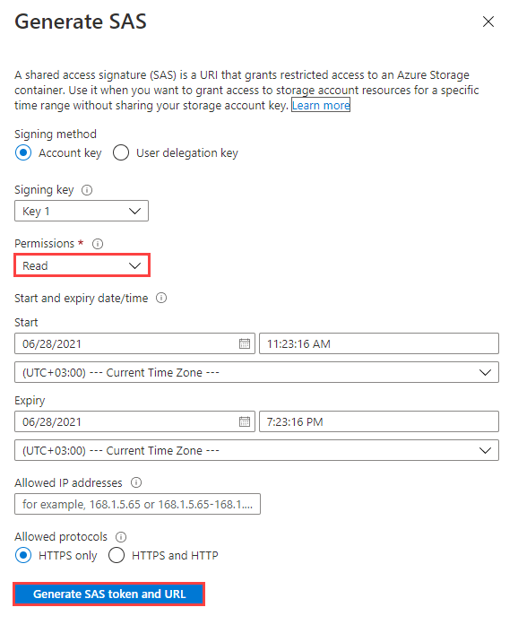The width and height of the screenshot is (518, 642).
Task: Select the User delegation key option
Action: point(121,153)
